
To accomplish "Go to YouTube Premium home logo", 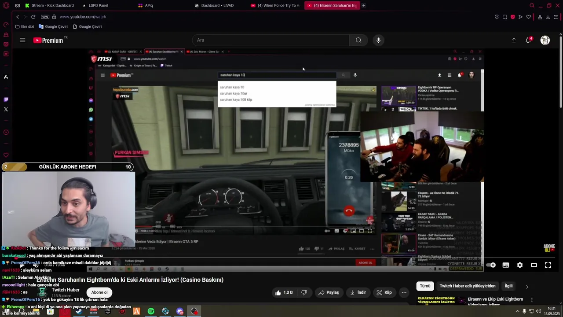I will pos(48,40).
